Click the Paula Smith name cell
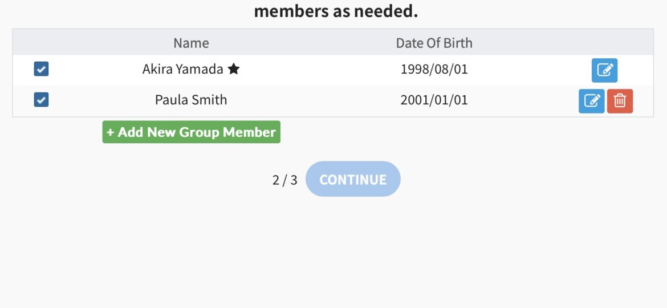 coord(191,100)
